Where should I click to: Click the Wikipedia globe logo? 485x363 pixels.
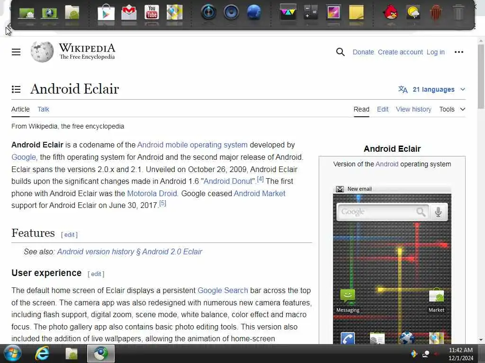[42, 52]
